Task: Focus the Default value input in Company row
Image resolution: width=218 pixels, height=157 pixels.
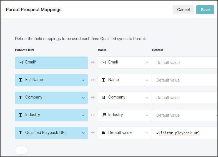Action: click(185, 98)
